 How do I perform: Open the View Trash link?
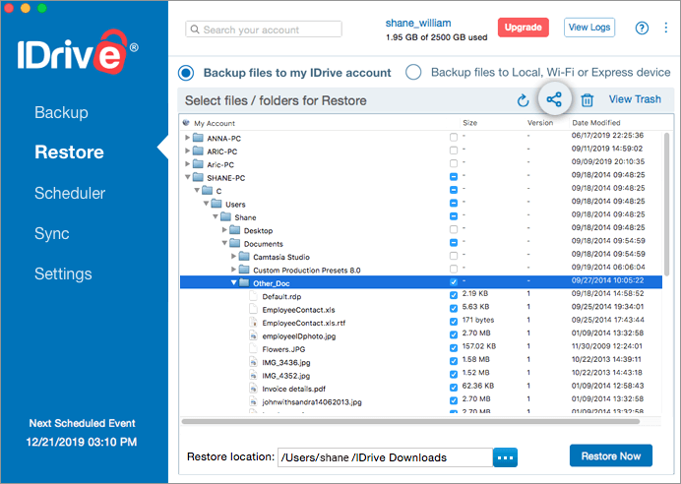(x=635, y=99)
